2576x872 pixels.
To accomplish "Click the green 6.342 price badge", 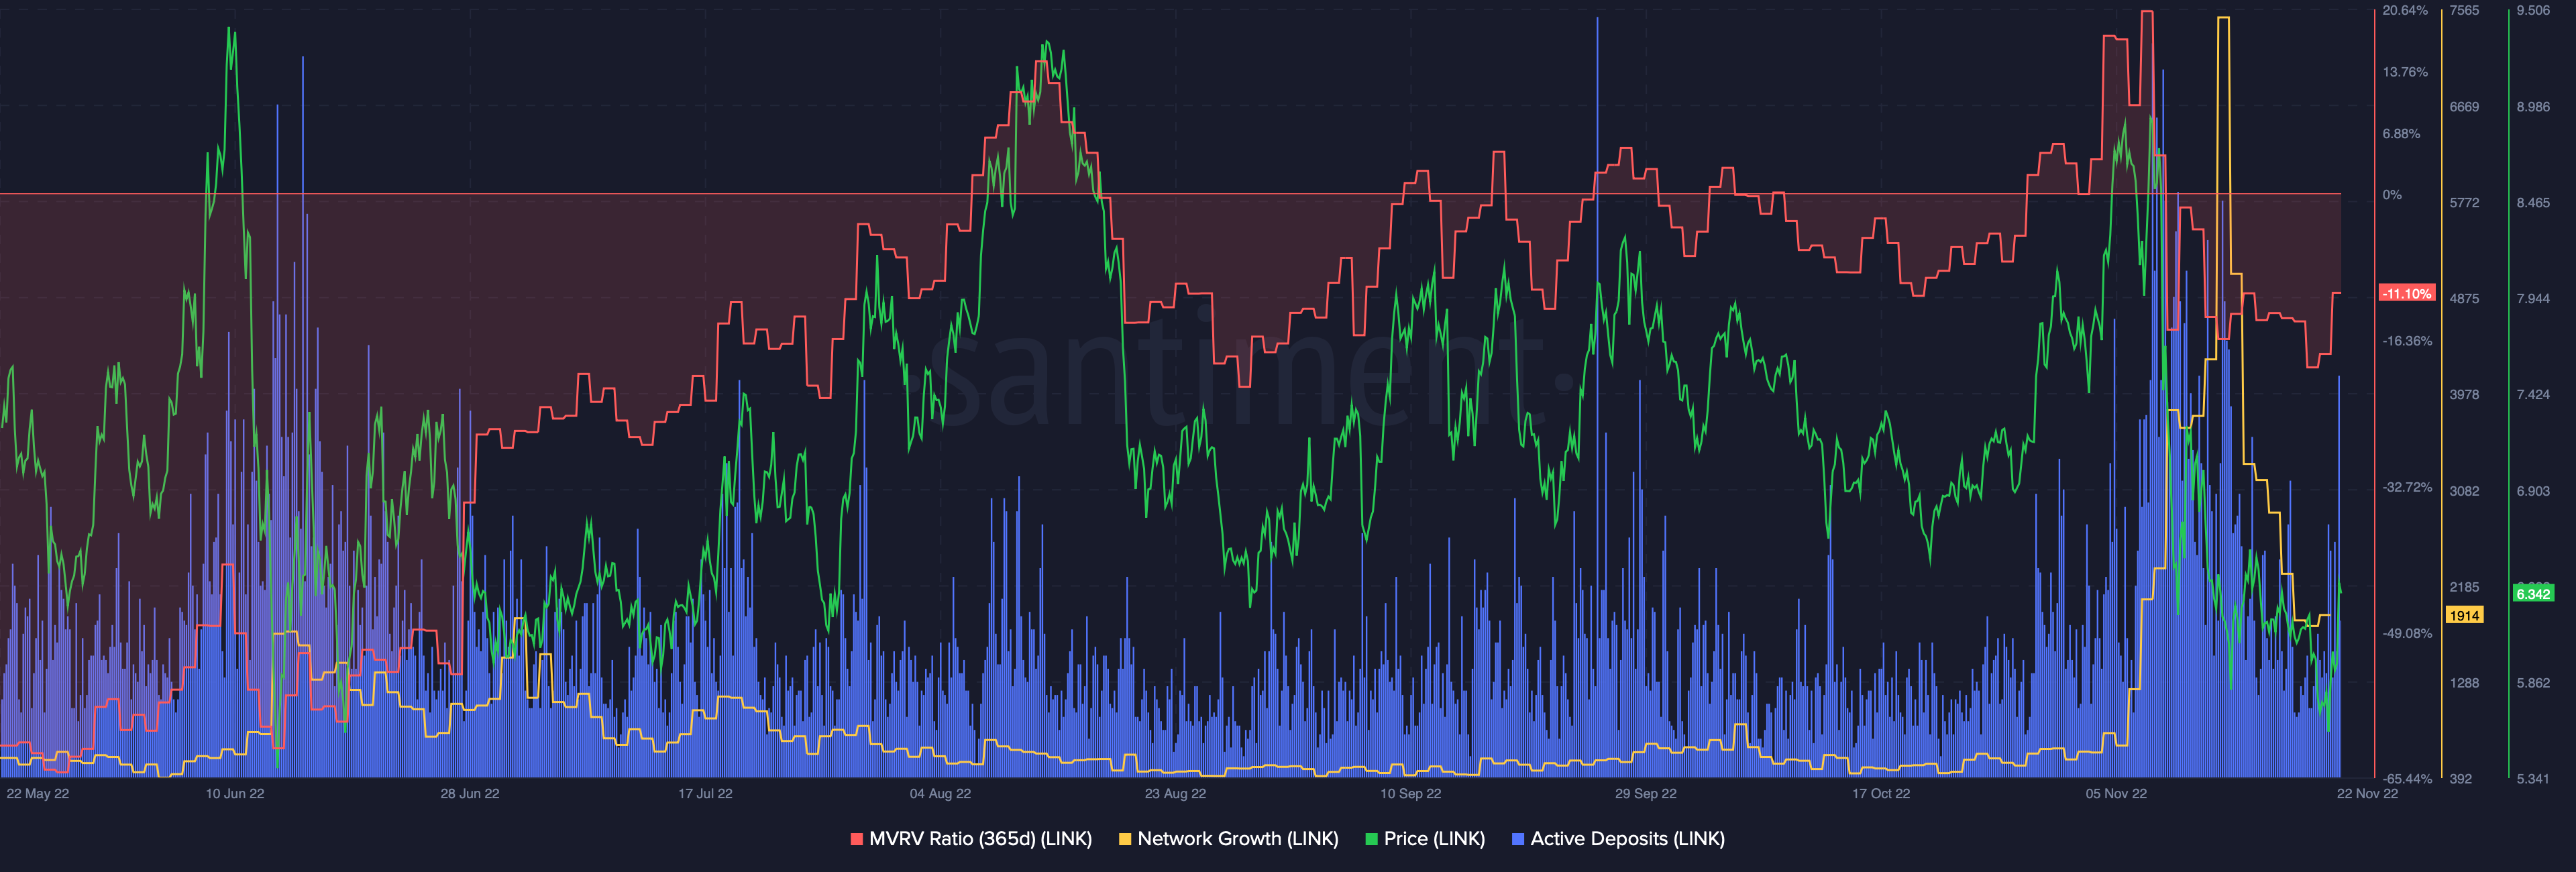I will [2533, 593].
